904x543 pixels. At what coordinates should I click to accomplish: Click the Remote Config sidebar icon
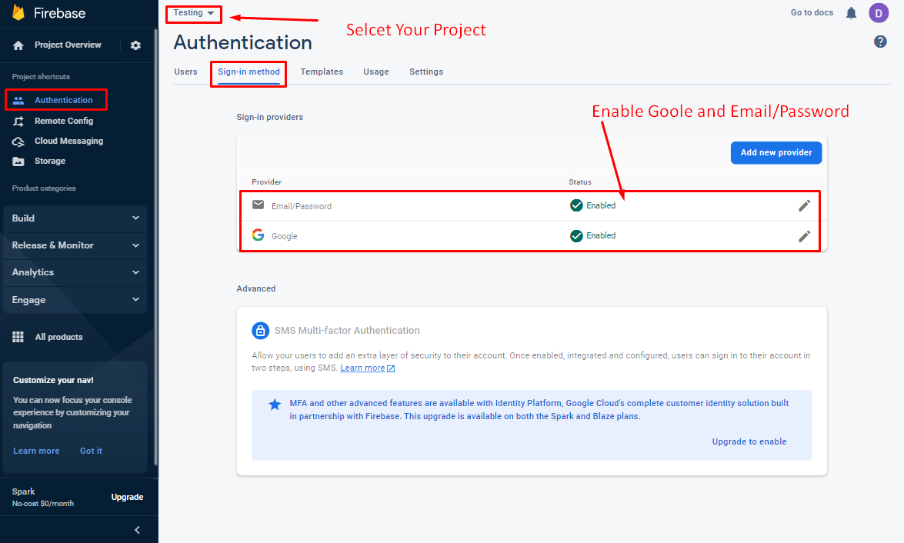18,121
